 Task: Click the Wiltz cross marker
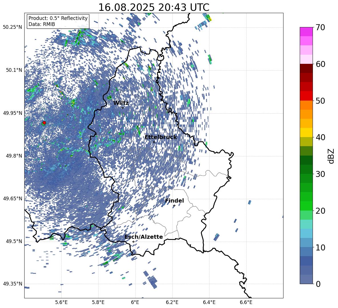(122, 108)
